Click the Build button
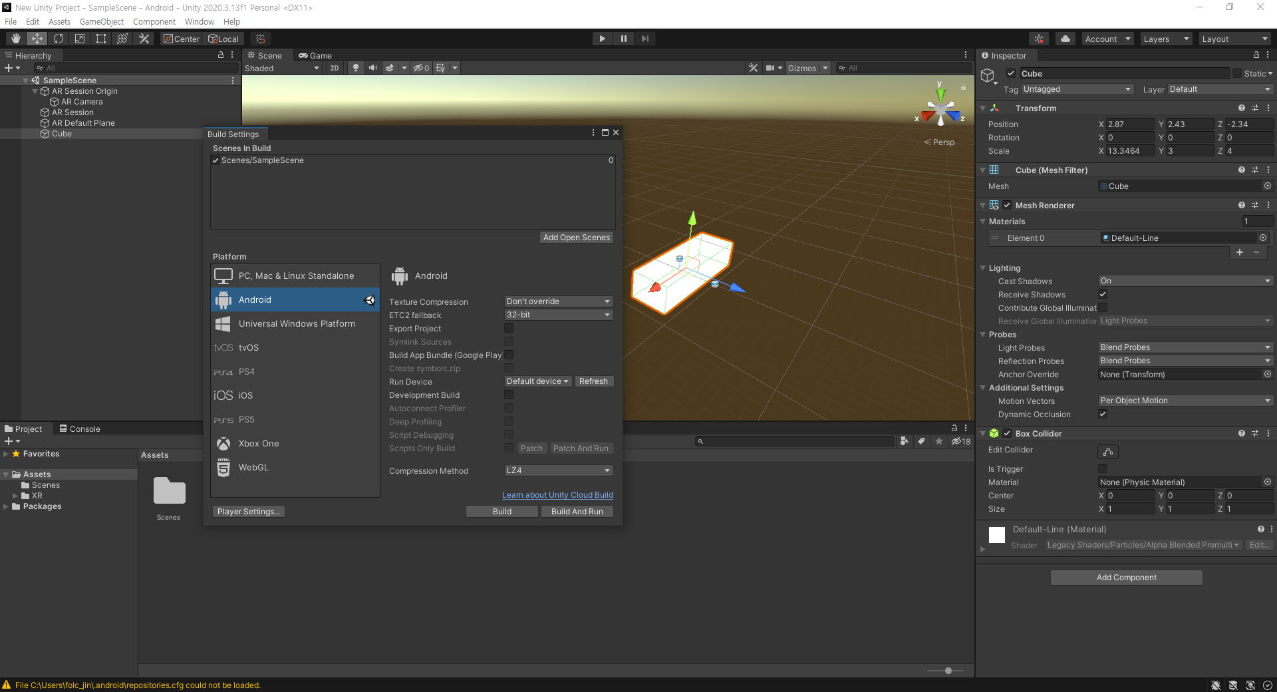 tap(502, 511)
